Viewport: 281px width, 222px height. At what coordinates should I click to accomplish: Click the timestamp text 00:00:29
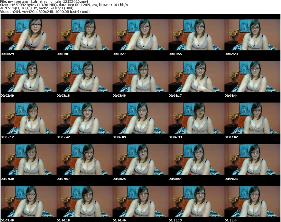tap(7, 54)
